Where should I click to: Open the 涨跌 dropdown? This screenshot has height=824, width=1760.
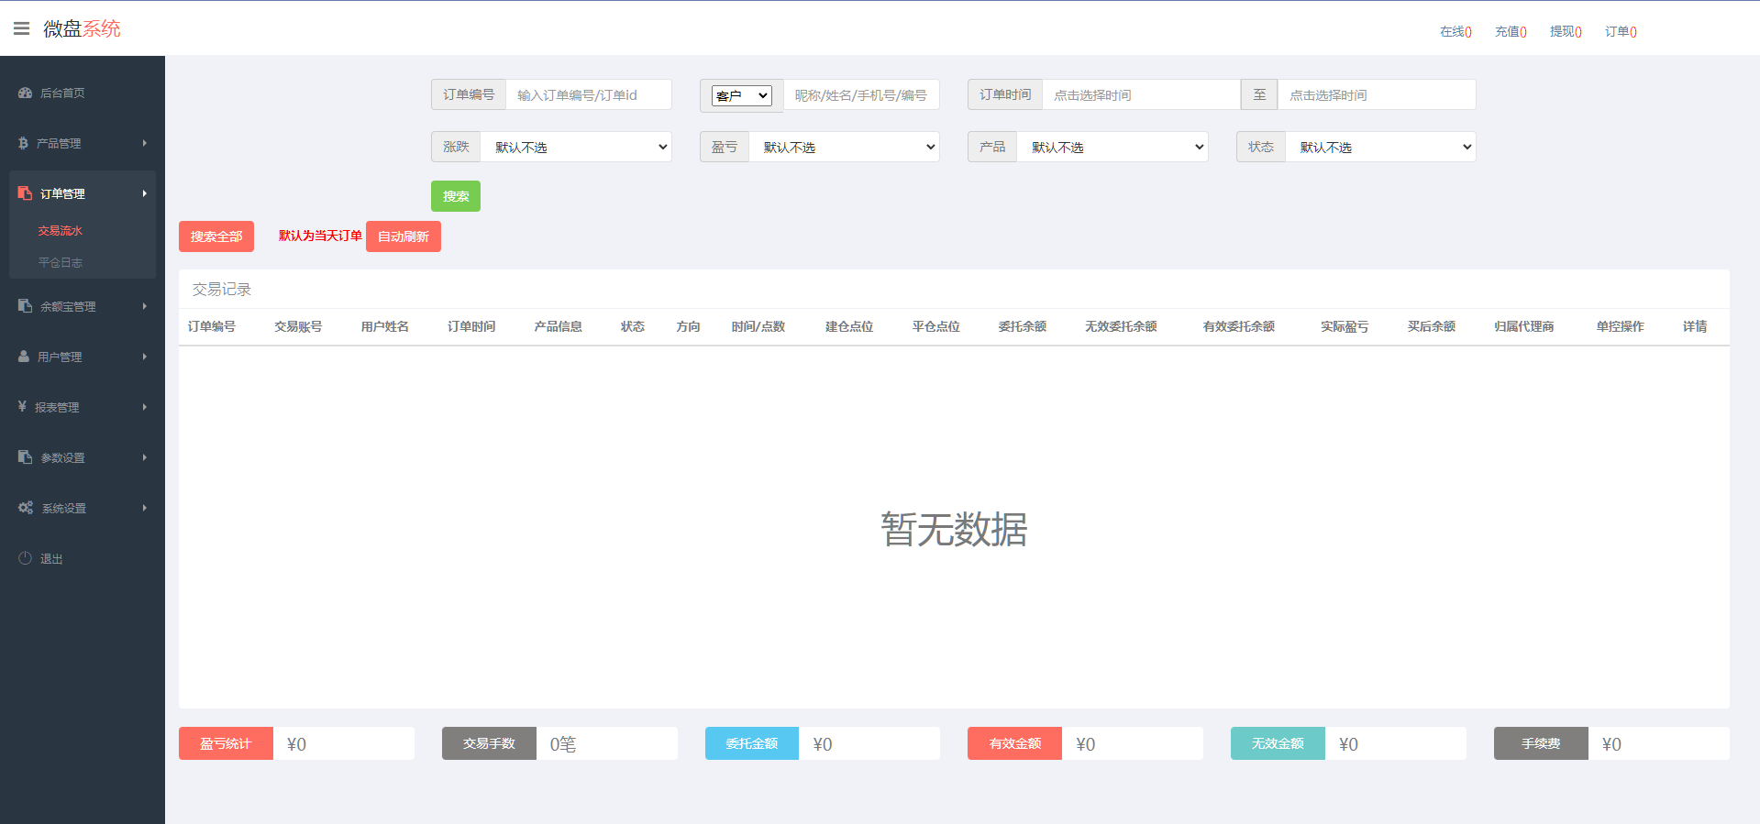(x=576, y=148)
